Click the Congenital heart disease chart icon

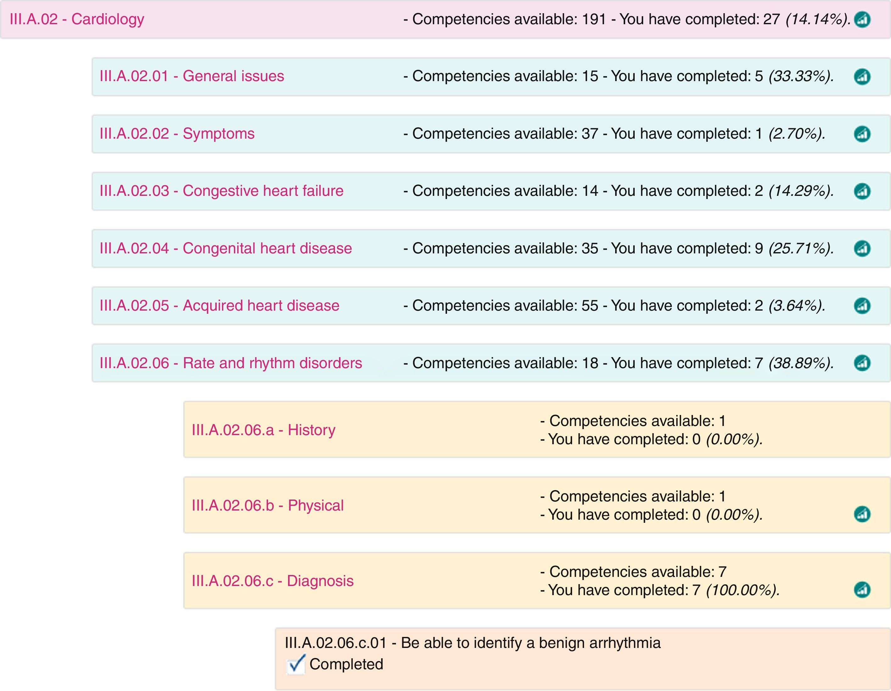862,248
